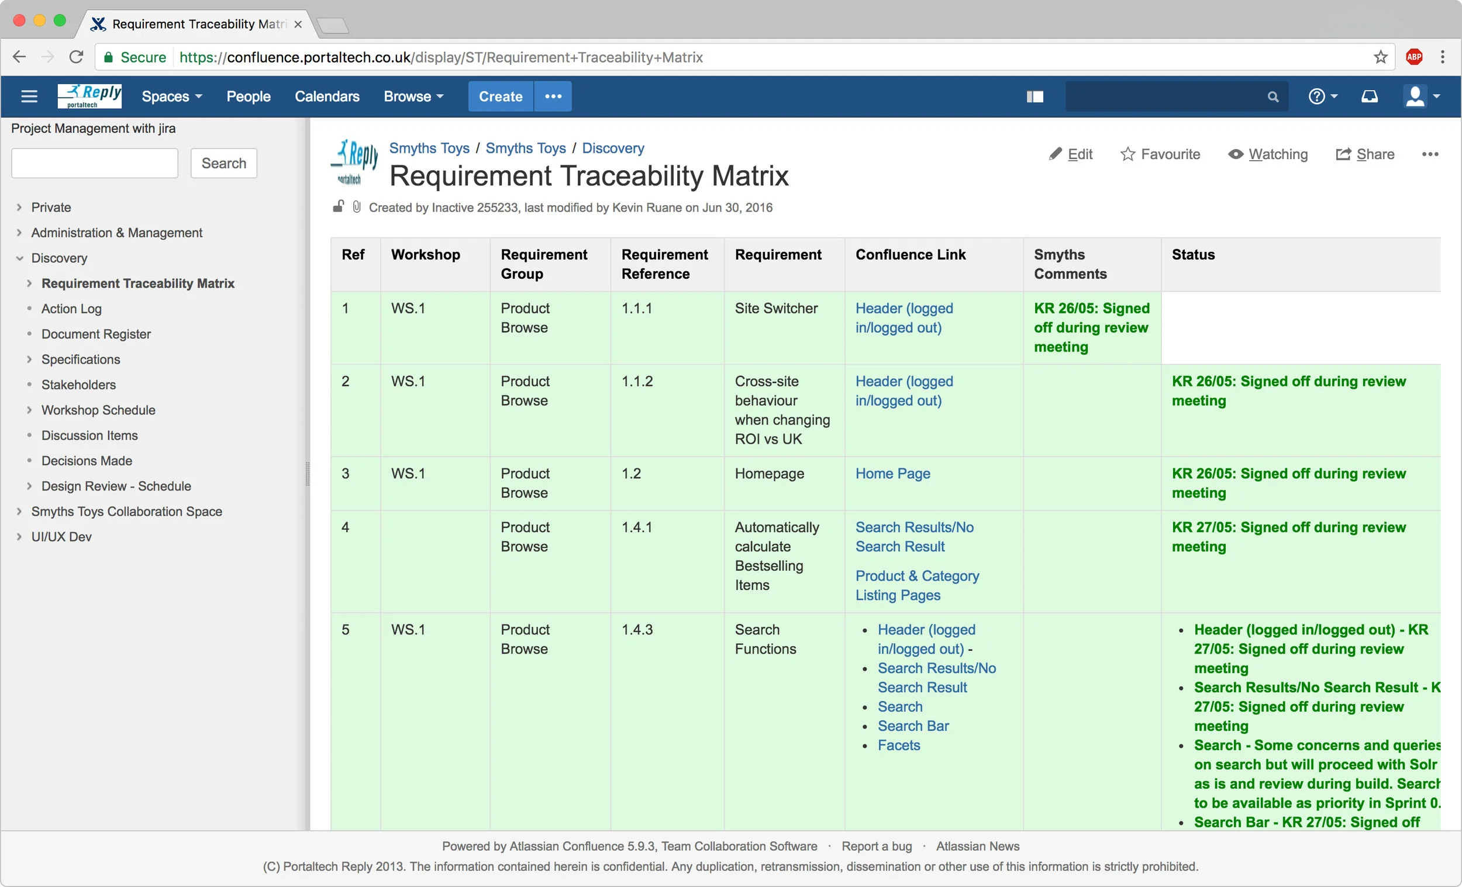Screen dimensions: 1462x887
Task: Expand Smyths Toys Collaboration Space node
Action: coord(19,512)
